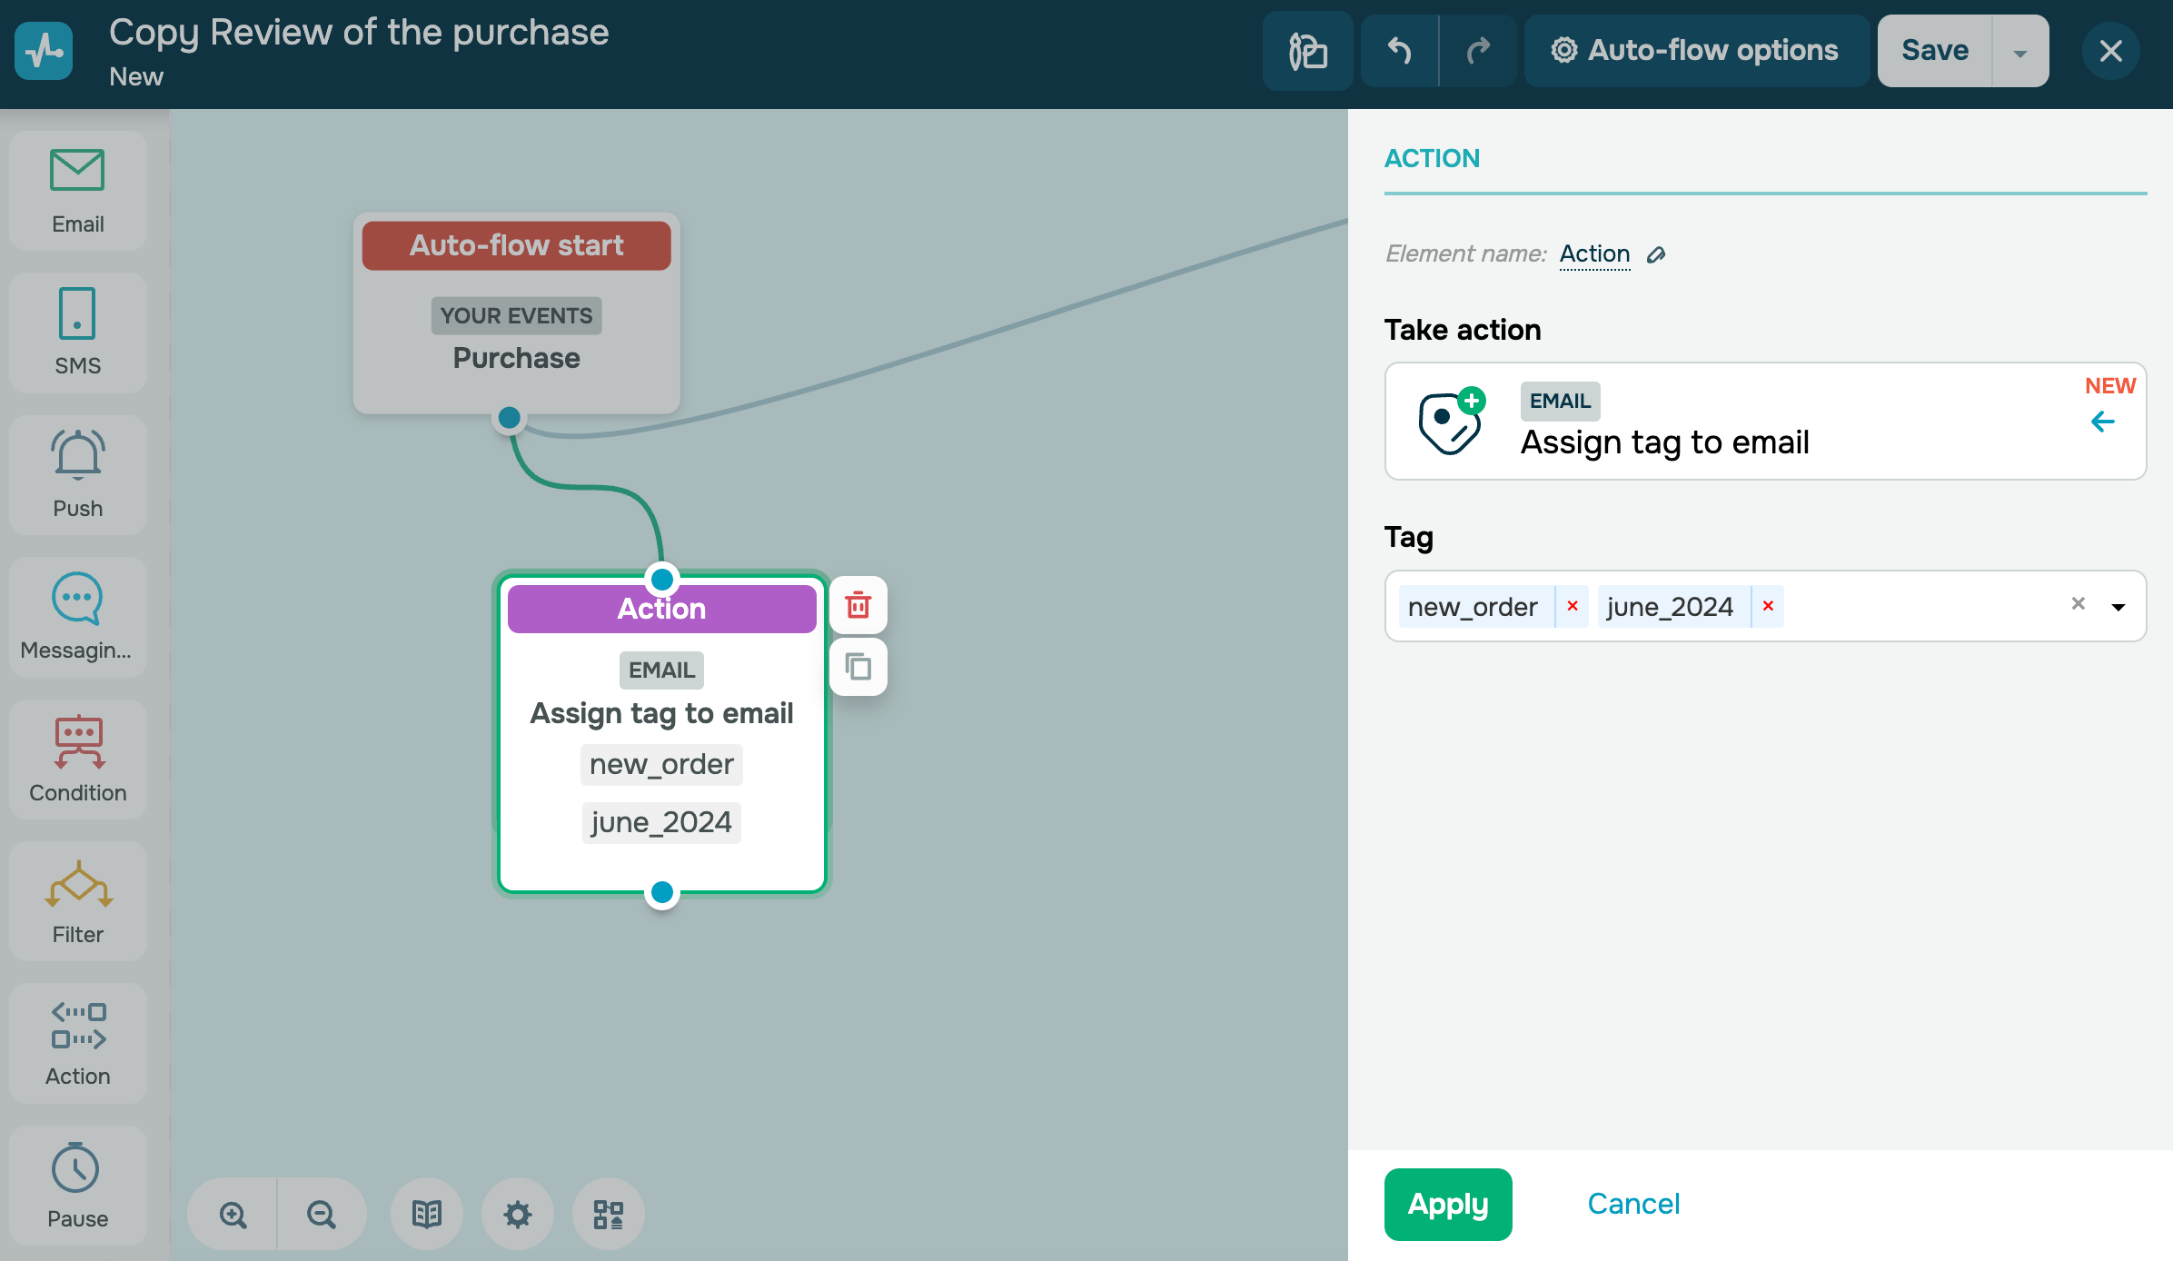Edit element name with pencil icon
Viewport: 2173px width, 1261px height.
pyautogui.click(x=1656, y=255)
